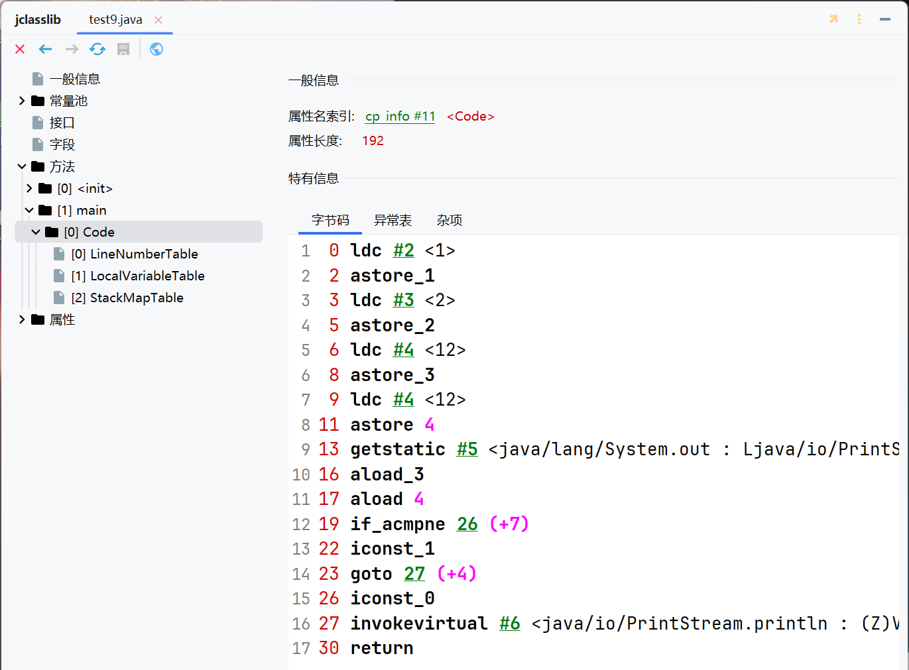Screen dimensions: 909x670
Task: Open constant pool entry #5 from getstatic
Action: click(467, 449)
